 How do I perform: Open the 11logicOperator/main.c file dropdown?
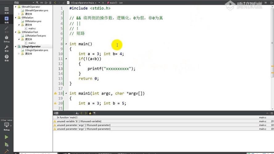pos(99,3)
